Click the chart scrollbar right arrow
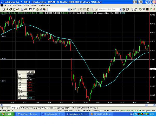The height and width of the screenshot is (128, 156). [155, 105]
